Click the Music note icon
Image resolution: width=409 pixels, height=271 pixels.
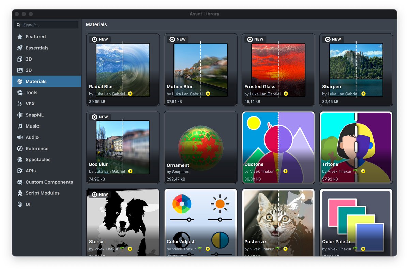pos(20,126)
